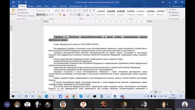Click Format Painter (Формат по образцу)
The width and height of the screenshot is (195, 110).
coord(26,16)
